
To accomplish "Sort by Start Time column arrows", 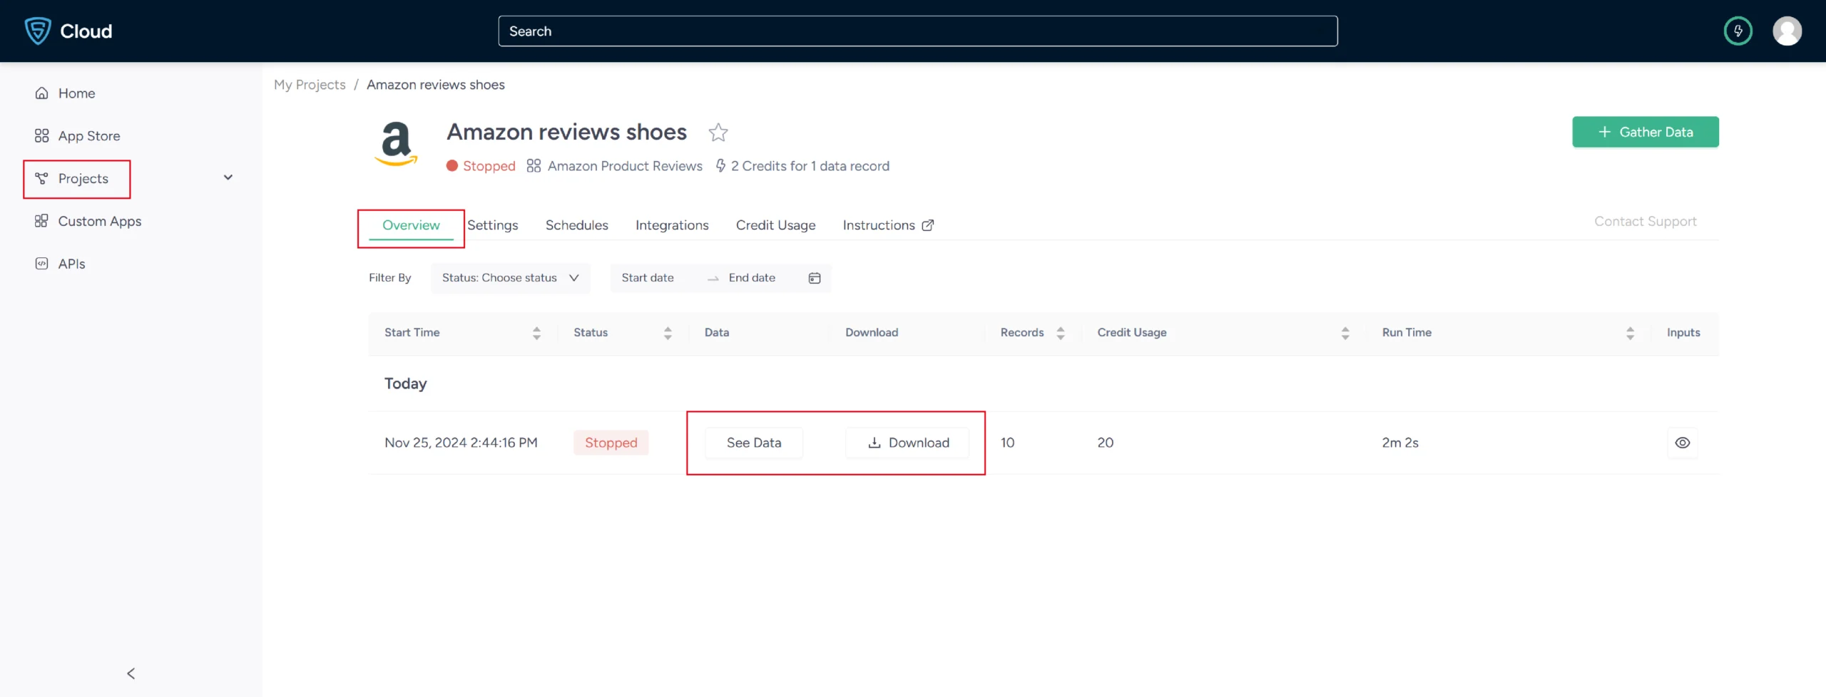I will point(536,333).
